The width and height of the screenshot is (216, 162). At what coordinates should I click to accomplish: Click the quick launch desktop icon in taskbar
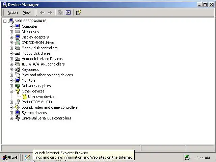click(28, 158)
